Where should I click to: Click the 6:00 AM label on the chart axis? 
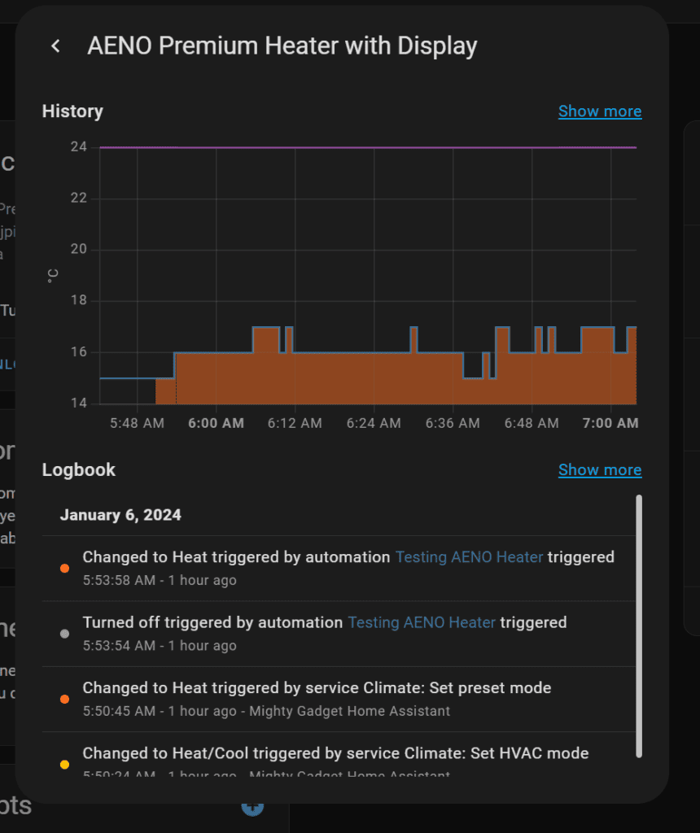pyautogui.click(x=216, y=423)
